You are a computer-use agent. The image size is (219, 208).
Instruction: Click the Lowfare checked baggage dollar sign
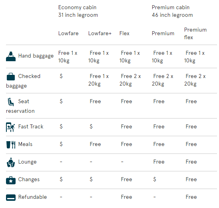[x=61, y=76]
